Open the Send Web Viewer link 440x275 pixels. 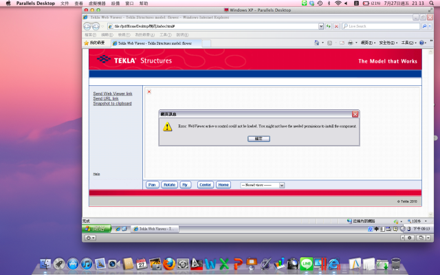113,93
